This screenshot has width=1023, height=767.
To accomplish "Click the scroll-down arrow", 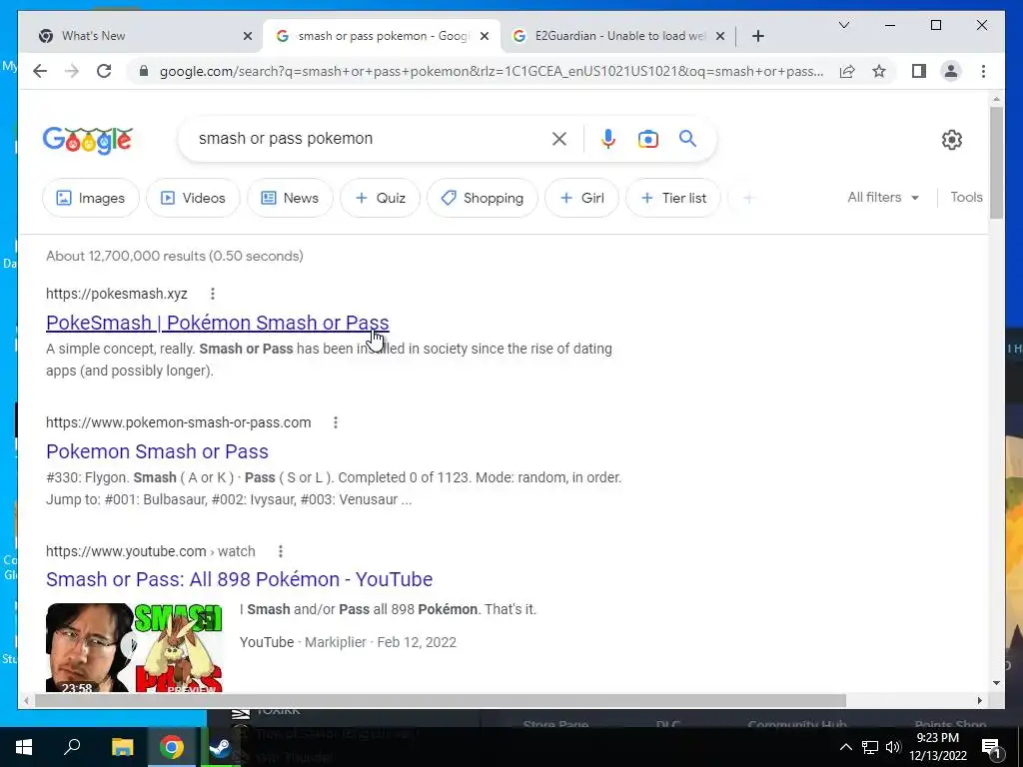I will [x=996, y=683].
